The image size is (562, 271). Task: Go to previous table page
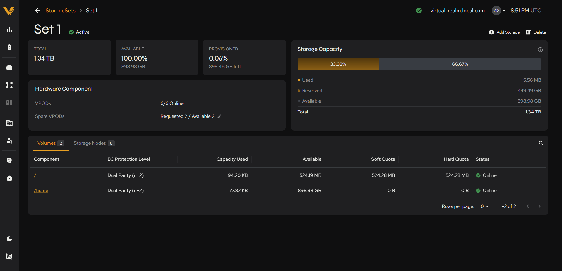pyautogui.click(x=528, y=206)
